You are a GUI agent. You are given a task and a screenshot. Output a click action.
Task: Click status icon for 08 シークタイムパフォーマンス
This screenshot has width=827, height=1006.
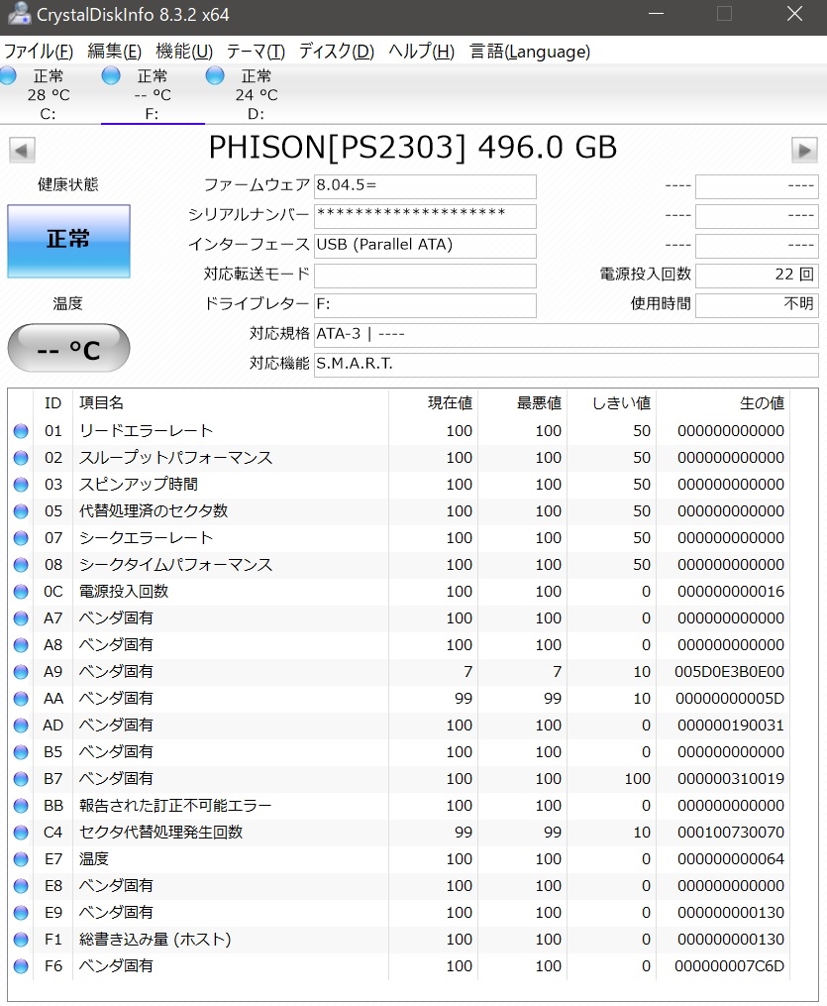tap(21, 565)
